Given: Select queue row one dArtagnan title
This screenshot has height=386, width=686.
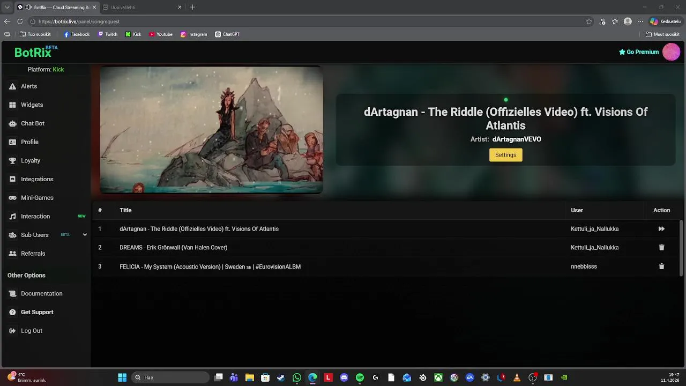Looking at the screenshot, I should (199, 229).
